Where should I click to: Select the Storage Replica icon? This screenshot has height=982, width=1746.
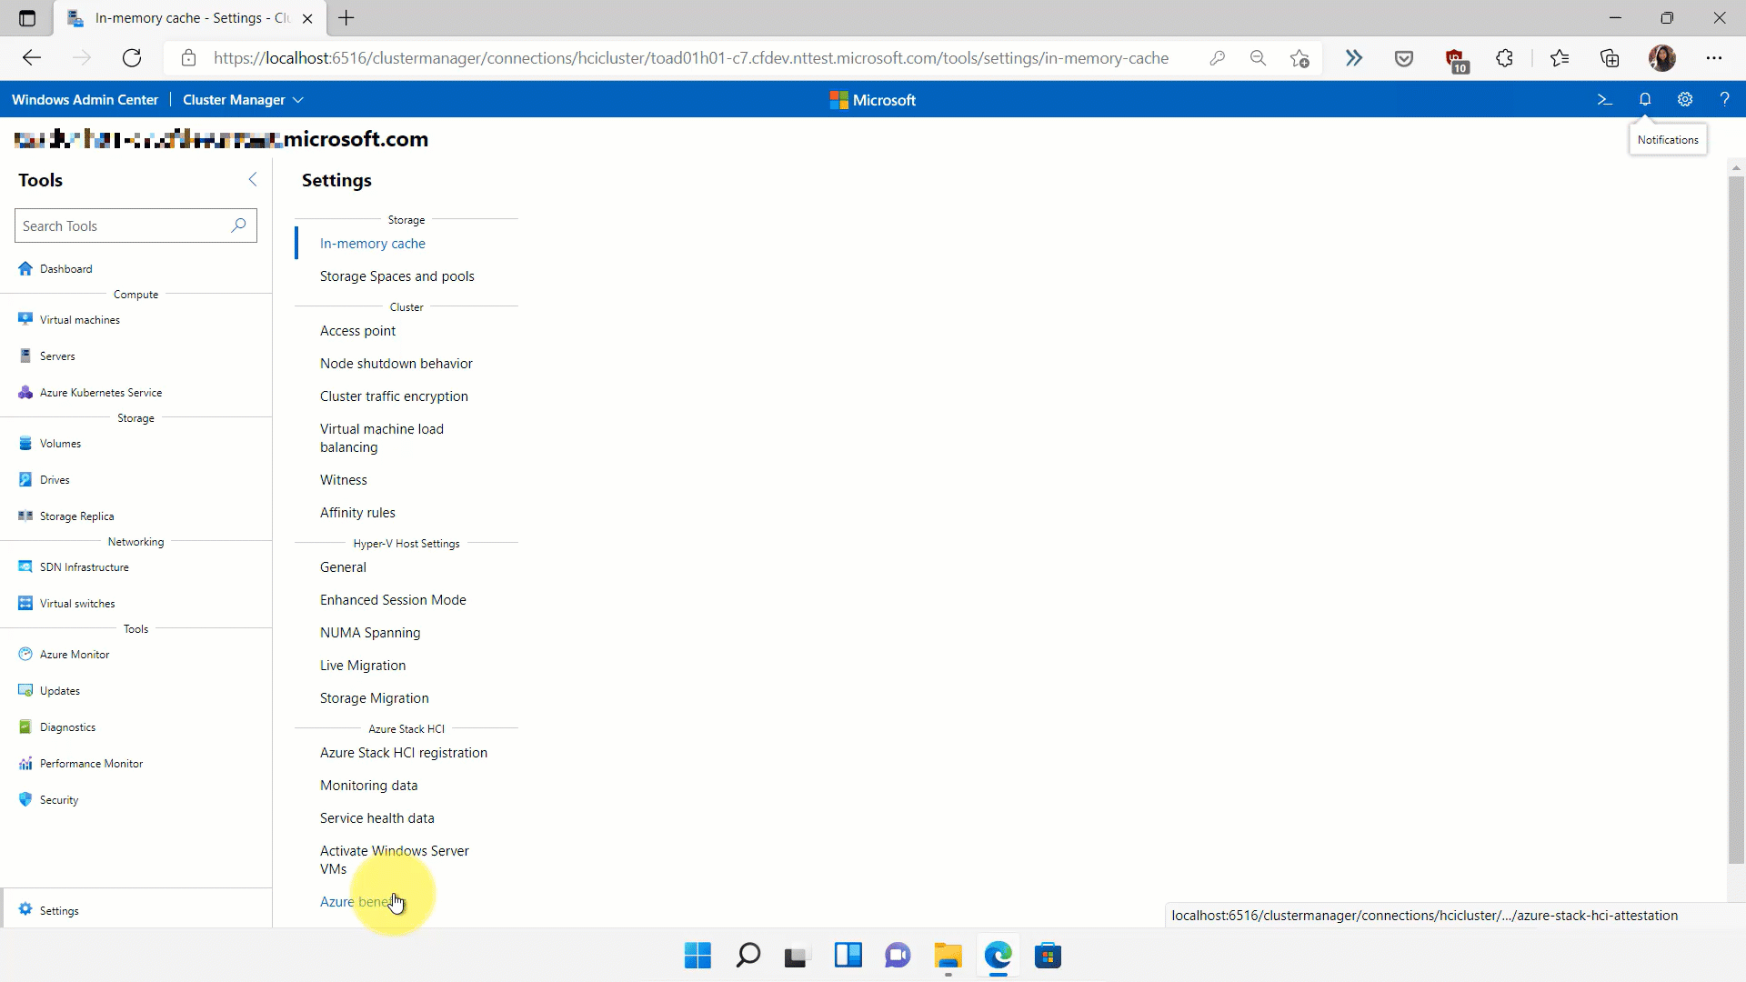tap(25, 515)
